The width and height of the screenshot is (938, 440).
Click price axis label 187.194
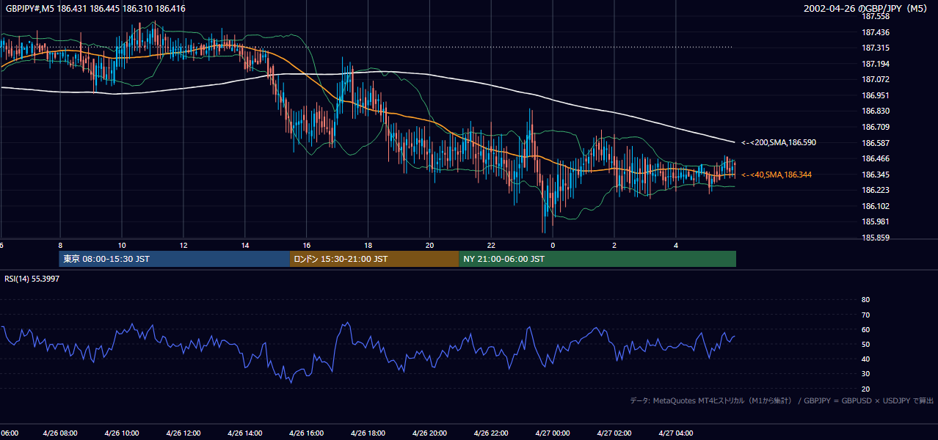[876, 64]
